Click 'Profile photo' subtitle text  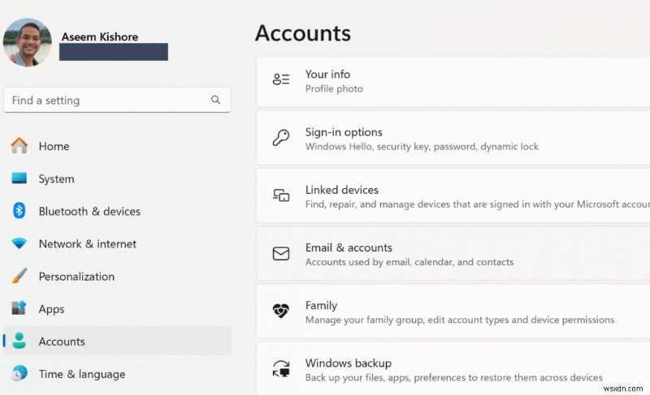(x=334, y=88)
